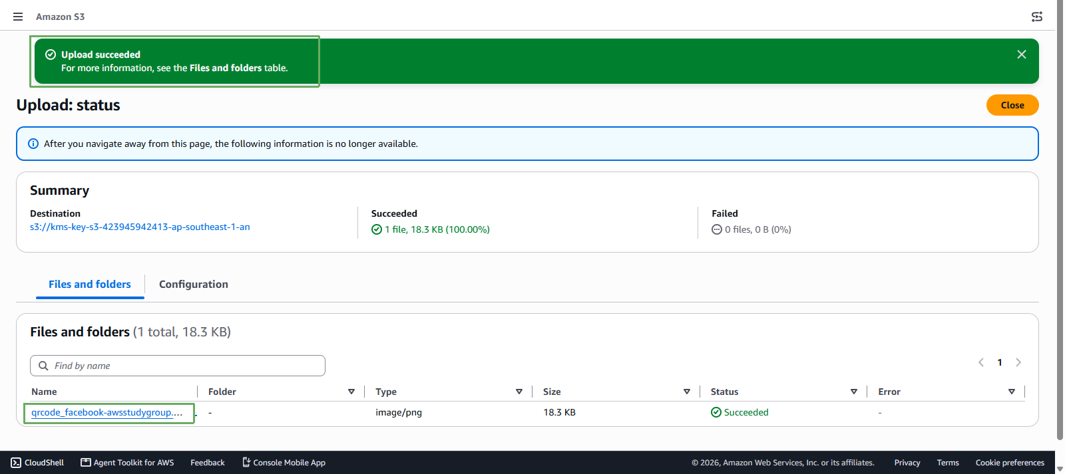Click the Name column header

coord(44,392)
